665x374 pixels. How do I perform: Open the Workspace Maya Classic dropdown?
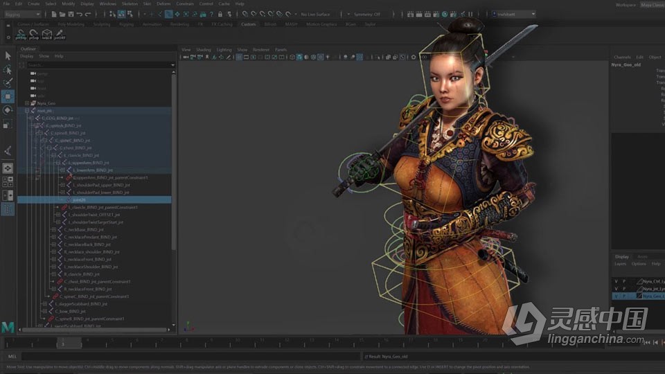click(653, 5)
